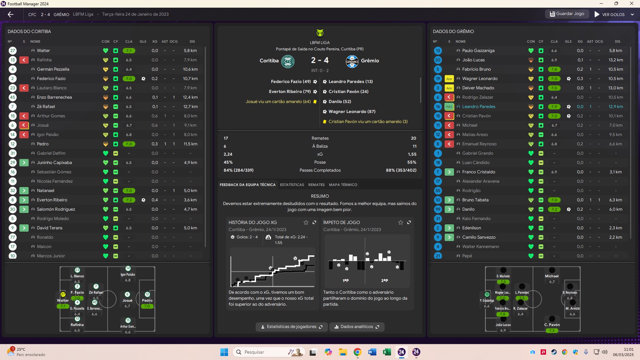This screenshot has width=640, height=360.
Task: Open Paulo Gazzaniga's player name link
Action: point(478,51)
